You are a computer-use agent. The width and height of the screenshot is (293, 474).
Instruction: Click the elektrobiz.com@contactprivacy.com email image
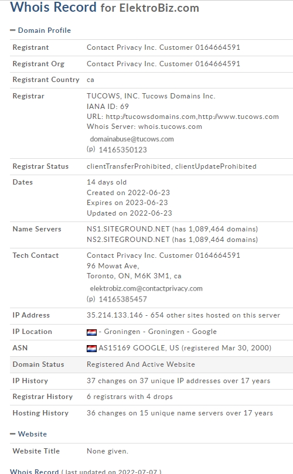(146, 288)
